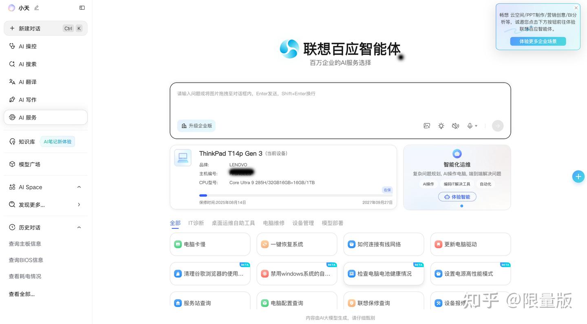This screenshot has height=324, width=587.
Task: Open the microphone dropdown arrow
Action: click(476, 126)
